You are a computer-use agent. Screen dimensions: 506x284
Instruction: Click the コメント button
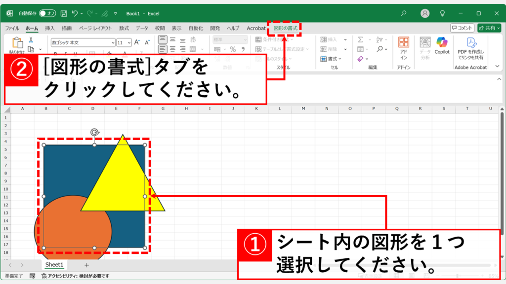462,28
